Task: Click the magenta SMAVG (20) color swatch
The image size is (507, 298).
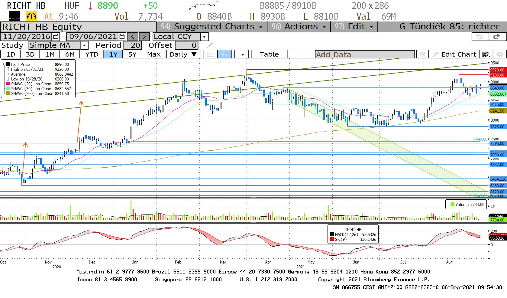Action: tap(8, 84)
